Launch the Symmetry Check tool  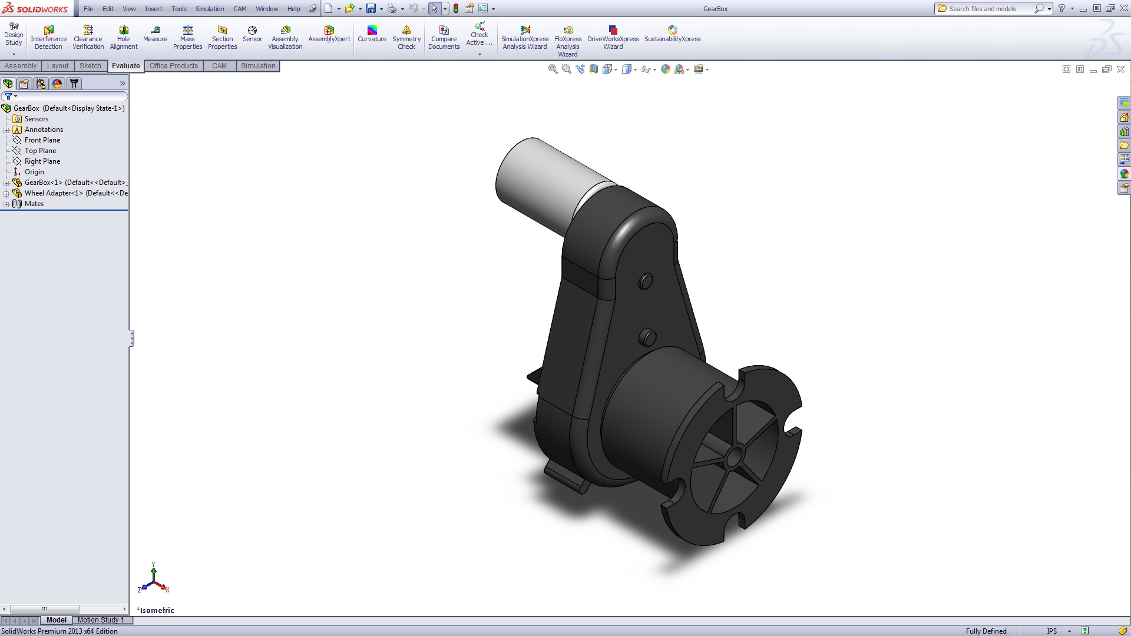pos(406,37)
